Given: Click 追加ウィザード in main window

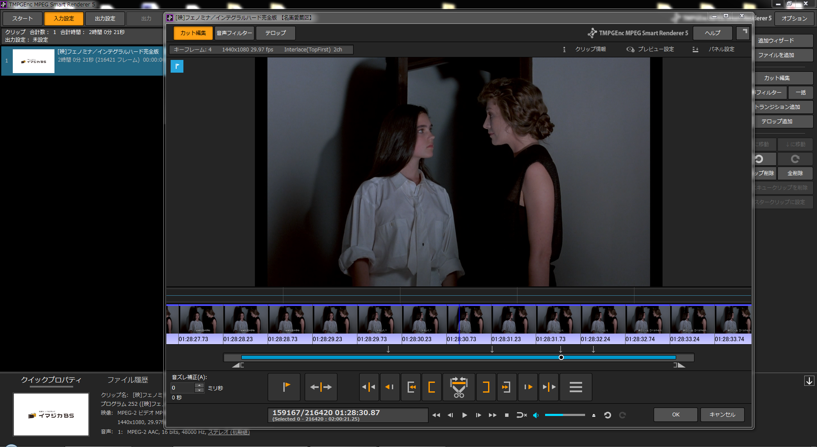Looking at the screenshot, I should 783,41.
